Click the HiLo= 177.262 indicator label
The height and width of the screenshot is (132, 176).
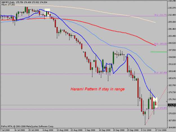pos(8,5)
